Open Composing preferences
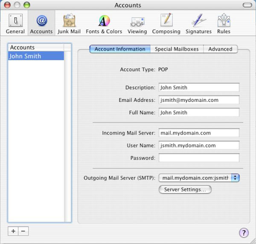Viewport: 256px width, 244px height. pos(166,24)
